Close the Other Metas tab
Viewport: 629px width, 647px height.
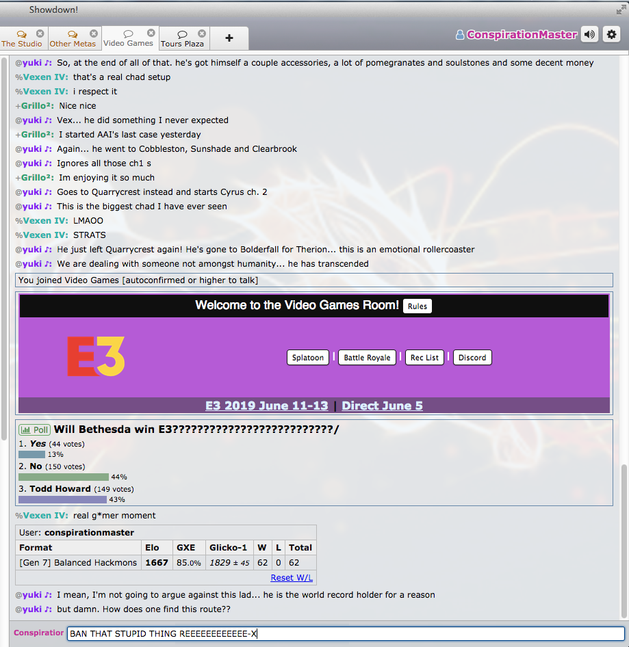[x=94, y=34]
